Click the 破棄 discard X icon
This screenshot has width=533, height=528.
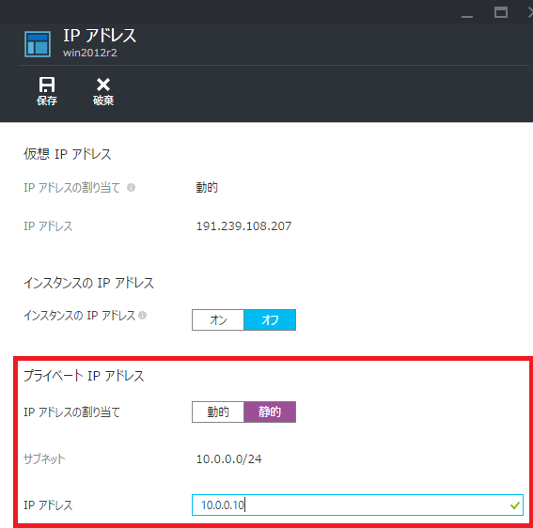point(103,85)
